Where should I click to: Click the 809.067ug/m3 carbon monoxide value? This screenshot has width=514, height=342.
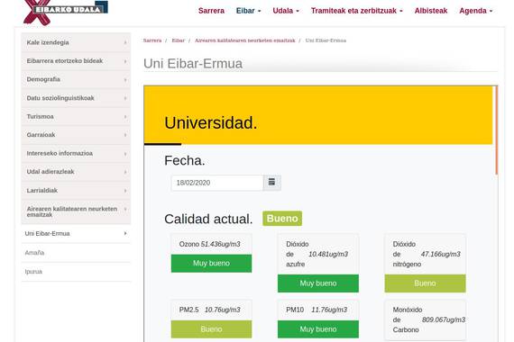(444, 319)
